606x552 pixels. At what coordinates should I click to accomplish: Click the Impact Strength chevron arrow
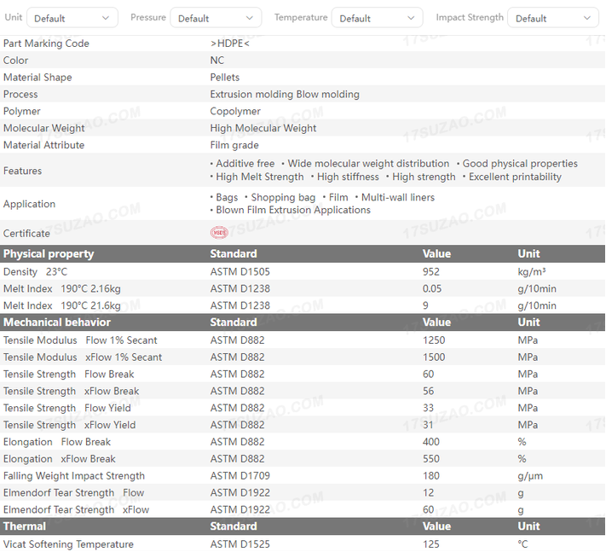tap(587, 18)
